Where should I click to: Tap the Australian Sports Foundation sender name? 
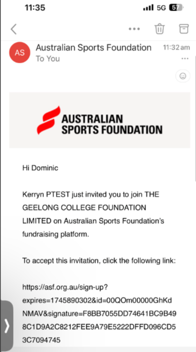(93, 48)
